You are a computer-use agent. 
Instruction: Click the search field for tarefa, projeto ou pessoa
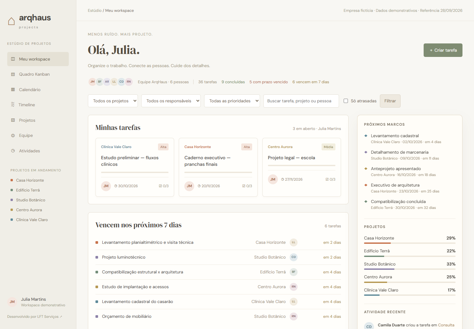click(x=301, y=101)
